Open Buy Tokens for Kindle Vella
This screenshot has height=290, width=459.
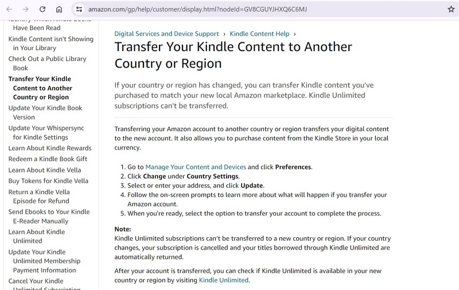[x=48, y=181]
